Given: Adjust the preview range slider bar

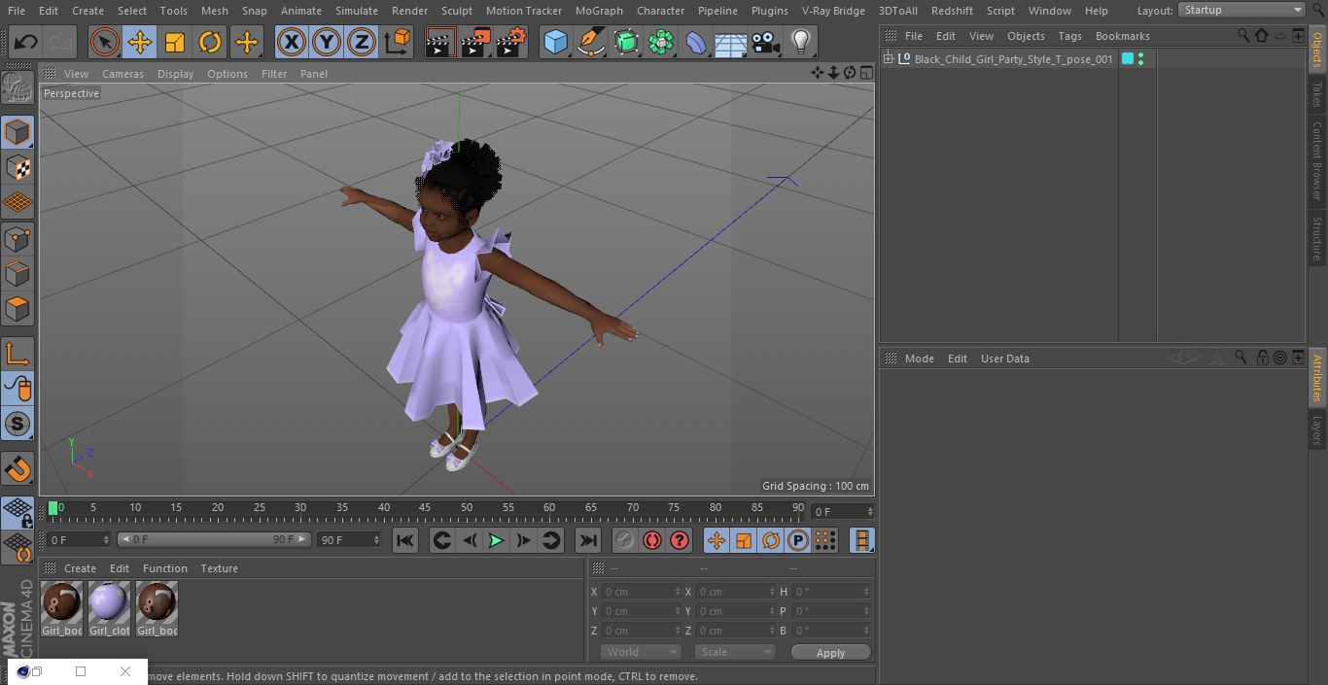Looking at the screenshot, I should click(214, 539).
